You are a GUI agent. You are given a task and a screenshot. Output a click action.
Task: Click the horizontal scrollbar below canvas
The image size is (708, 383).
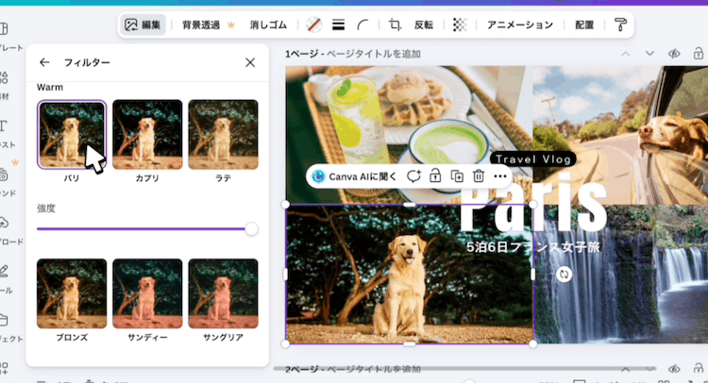(465, 369)
